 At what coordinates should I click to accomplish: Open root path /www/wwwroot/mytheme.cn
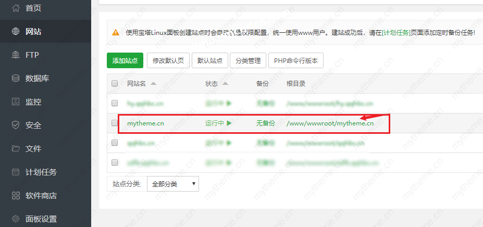[x=330, y=123]
